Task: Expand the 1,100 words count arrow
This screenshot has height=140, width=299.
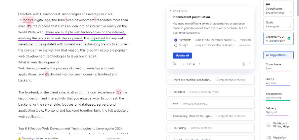Action: (122, 138)
